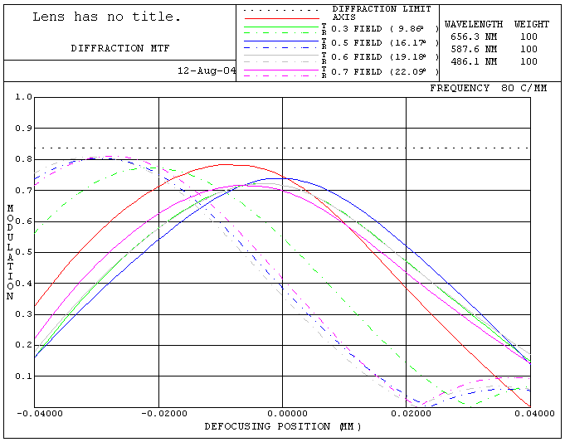Click the red AXIS legend line

tap(282, 18)
